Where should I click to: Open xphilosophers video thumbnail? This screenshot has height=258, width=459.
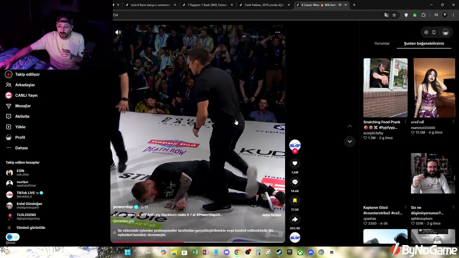[x=433, y=173]
